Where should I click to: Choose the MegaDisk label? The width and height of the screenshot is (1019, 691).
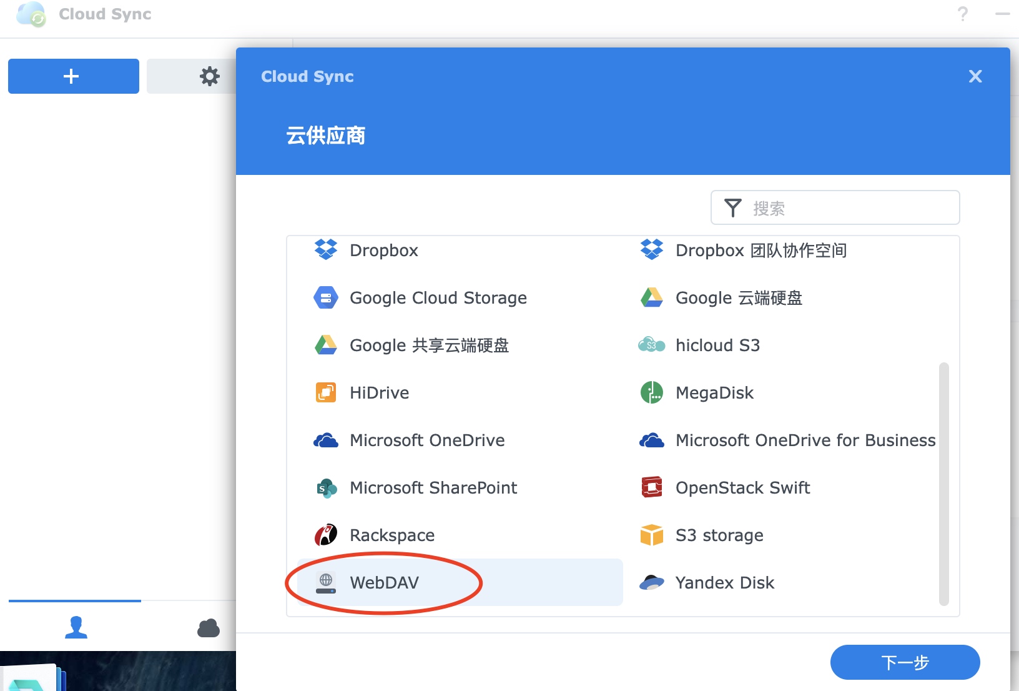point(715,393)
